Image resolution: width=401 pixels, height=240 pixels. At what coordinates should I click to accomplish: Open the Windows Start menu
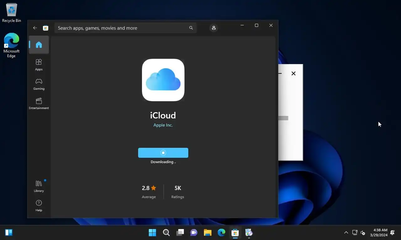click(x=152, y=232)
